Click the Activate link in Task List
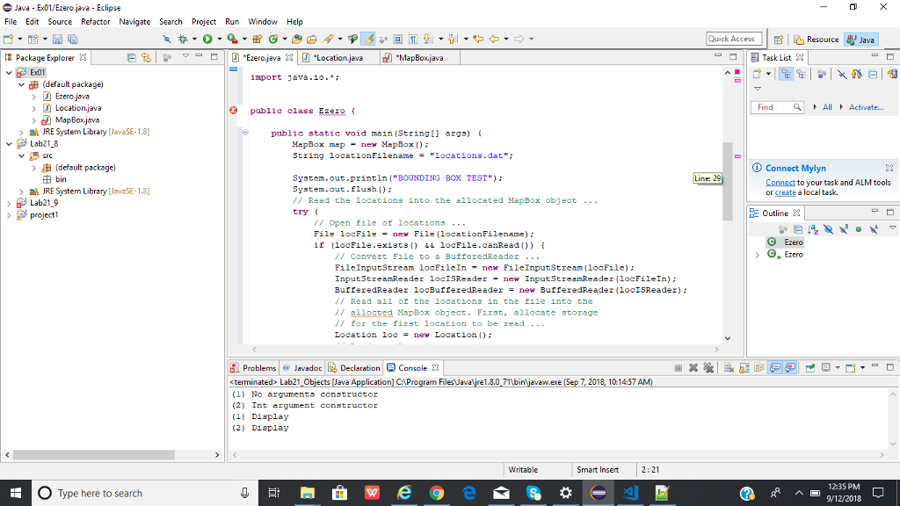 (x=867, y=106)
